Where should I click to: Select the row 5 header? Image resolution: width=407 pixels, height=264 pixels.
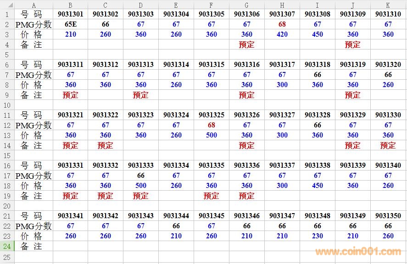point(7,55)
